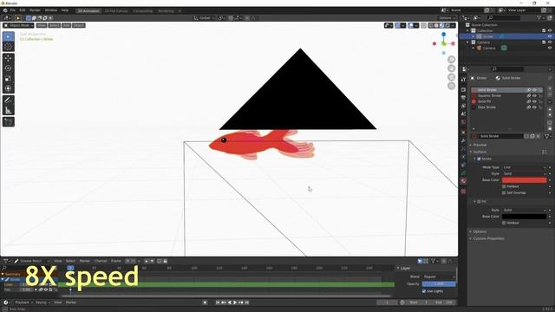The height and width of the screenshot is (312, 555).
Task: Switch to the Compositing workspace tab
Action: [x=142, y=11]
